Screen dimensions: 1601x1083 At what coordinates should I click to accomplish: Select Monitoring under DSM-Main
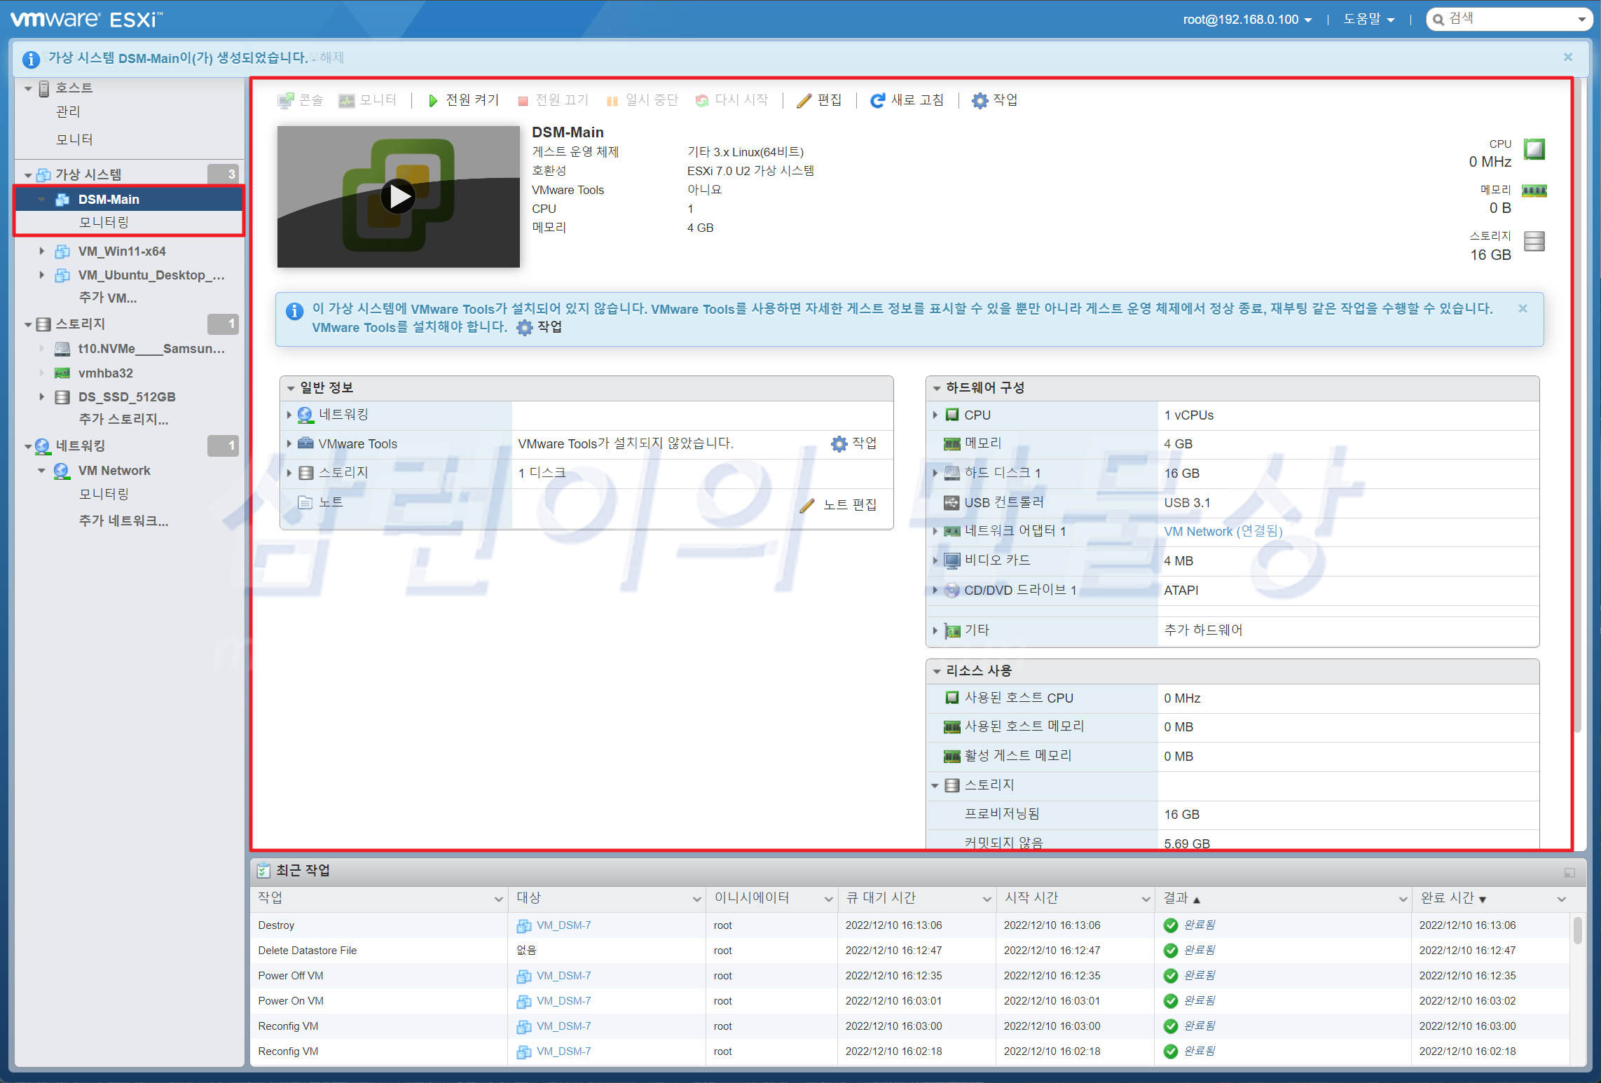[x=104, y=222]
